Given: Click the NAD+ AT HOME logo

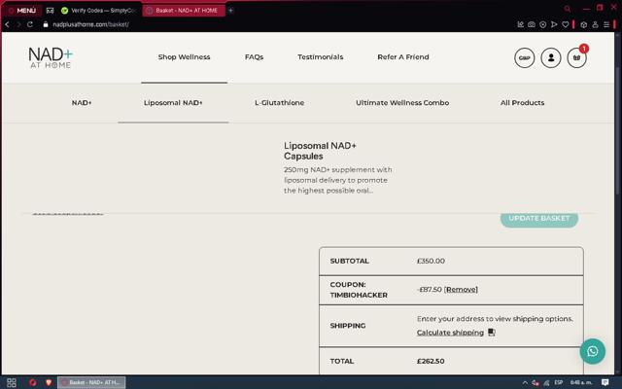Looking at the screenshot, I should coord(51,58).
